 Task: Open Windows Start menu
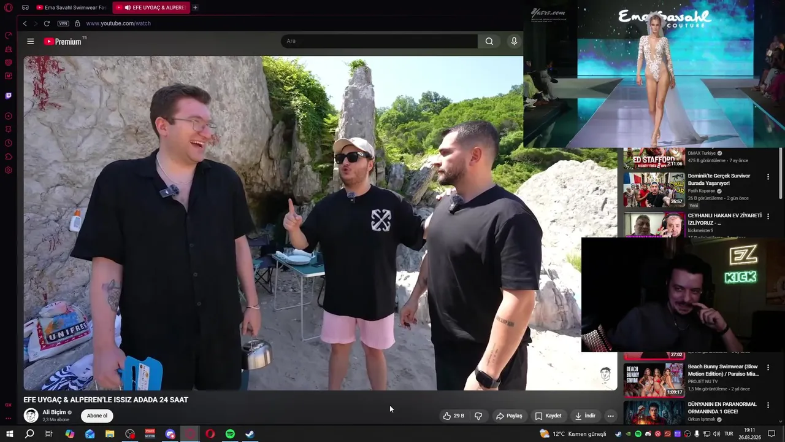[x=9, y=434]
